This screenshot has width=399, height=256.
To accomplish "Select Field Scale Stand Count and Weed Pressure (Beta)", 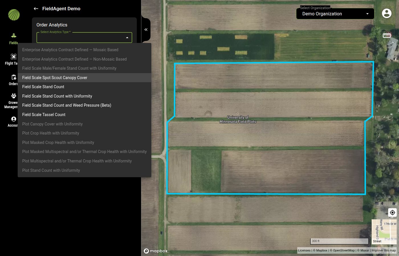I will [x=84, y=105].
